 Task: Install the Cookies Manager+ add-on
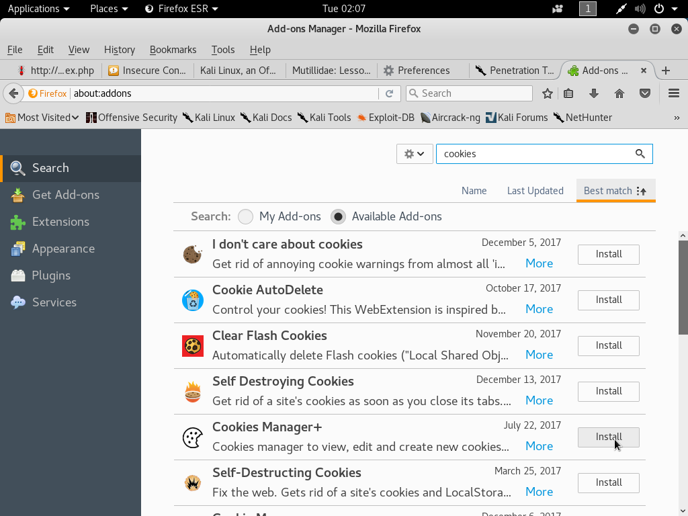point(608,437)
